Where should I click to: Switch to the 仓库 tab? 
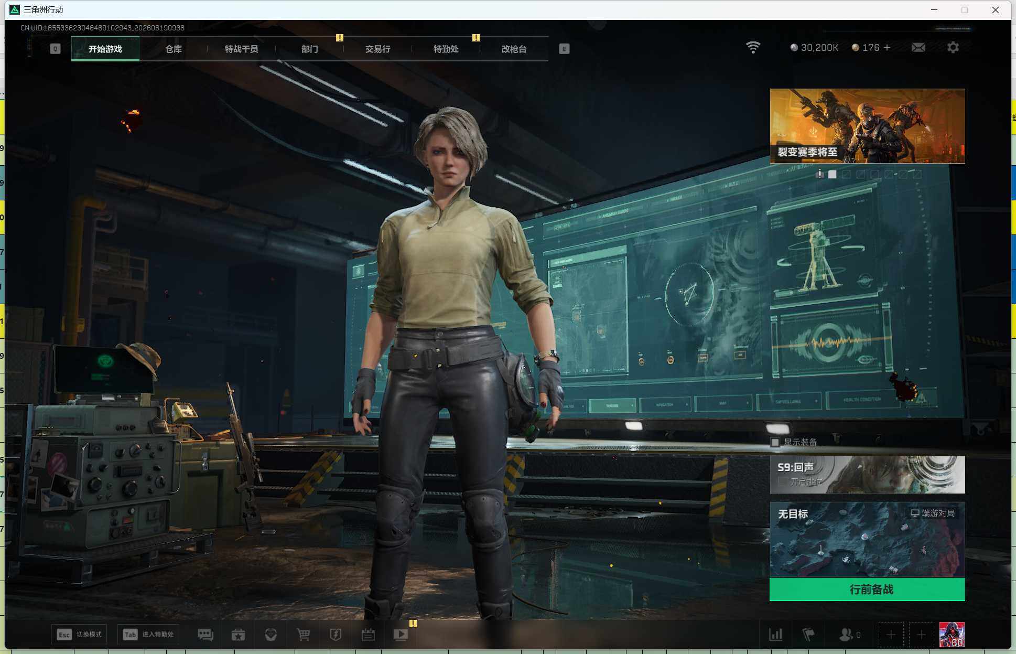click(174, 49)
